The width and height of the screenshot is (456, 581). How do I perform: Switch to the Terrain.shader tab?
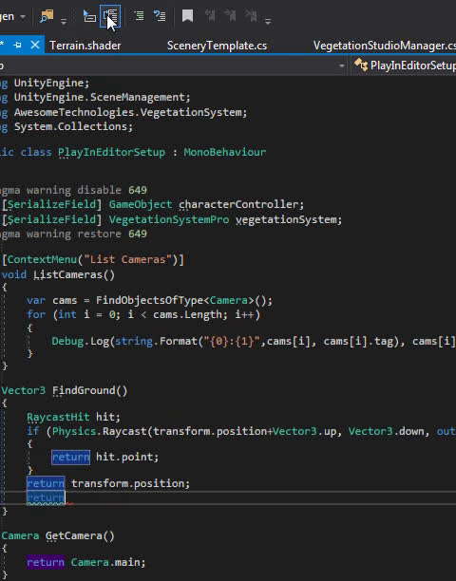[85, 46]
